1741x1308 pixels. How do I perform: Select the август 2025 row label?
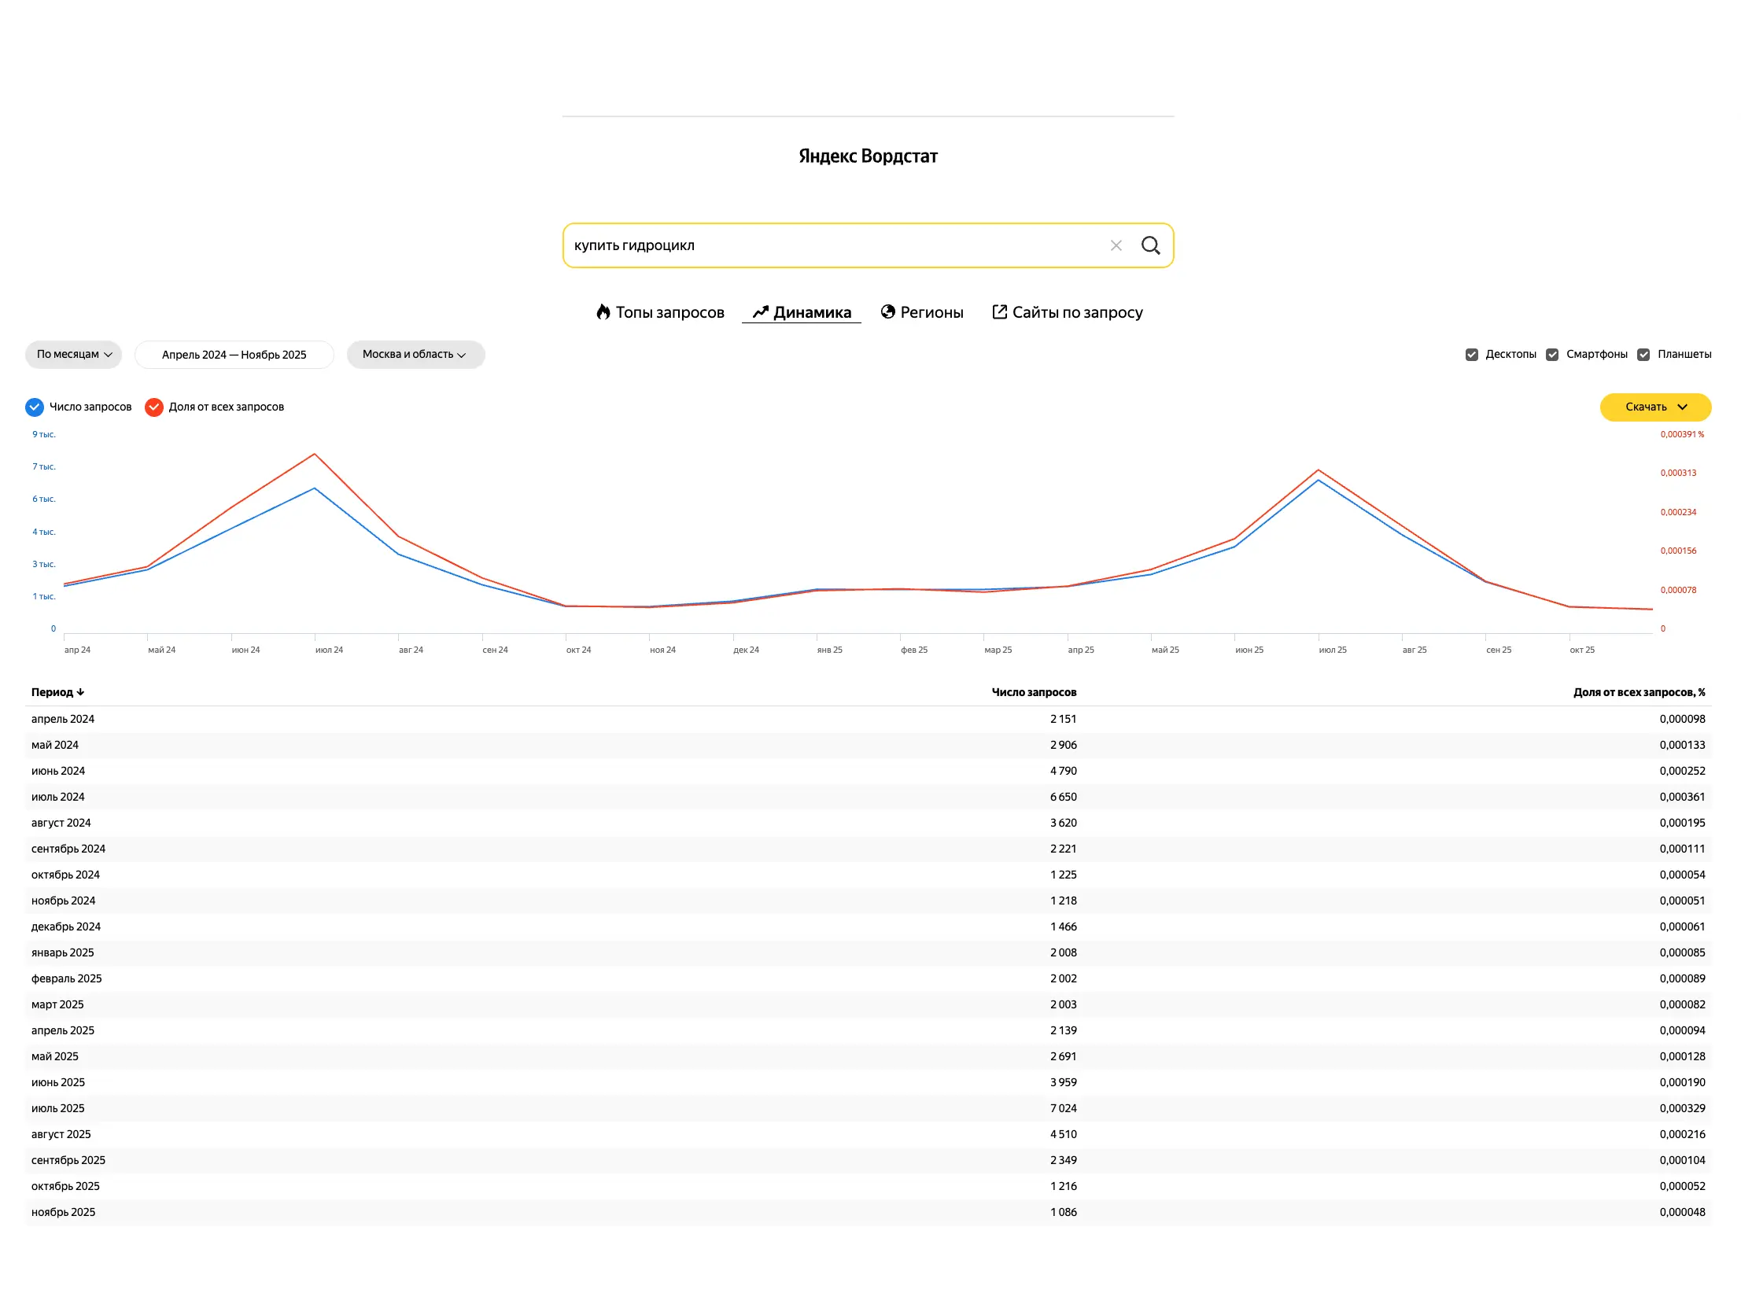tap(61, 1135)
